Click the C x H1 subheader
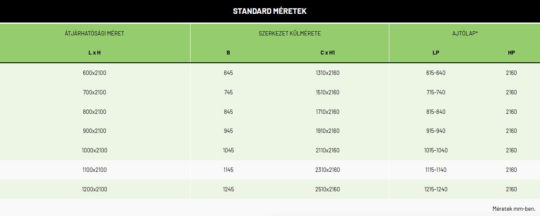Viewport: 540px width, 216px height. 328,53
